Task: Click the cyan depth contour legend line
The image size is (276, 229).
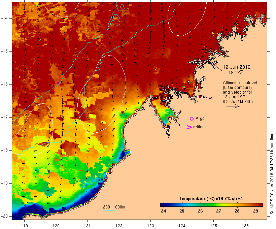Action: [x=109, y=210]
